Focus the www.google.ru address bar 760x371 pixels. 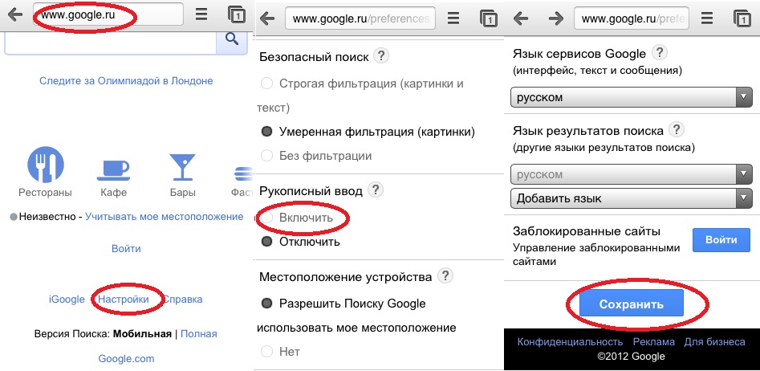[108, 14]
